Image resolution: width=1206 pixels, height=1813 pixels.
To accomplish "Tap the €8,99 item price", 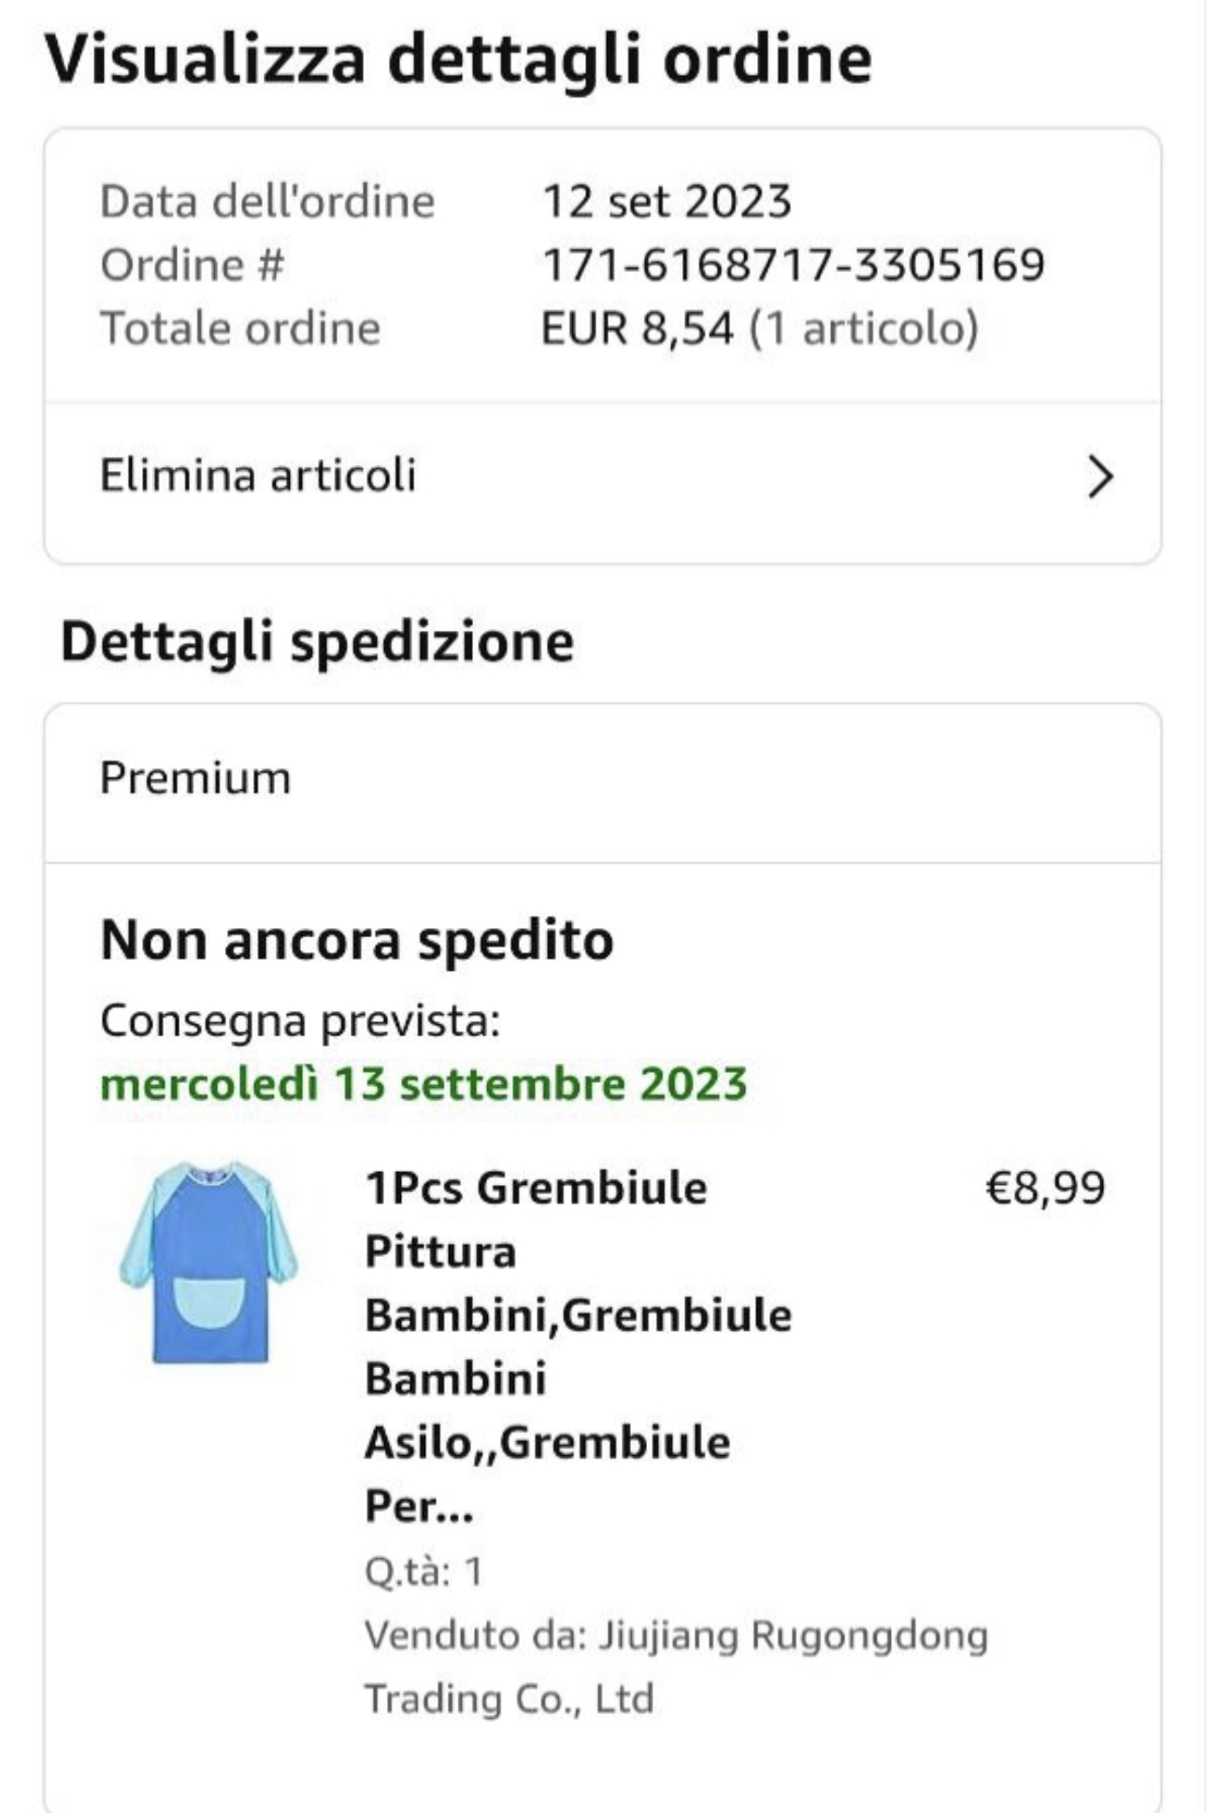I will 1045,1189.
